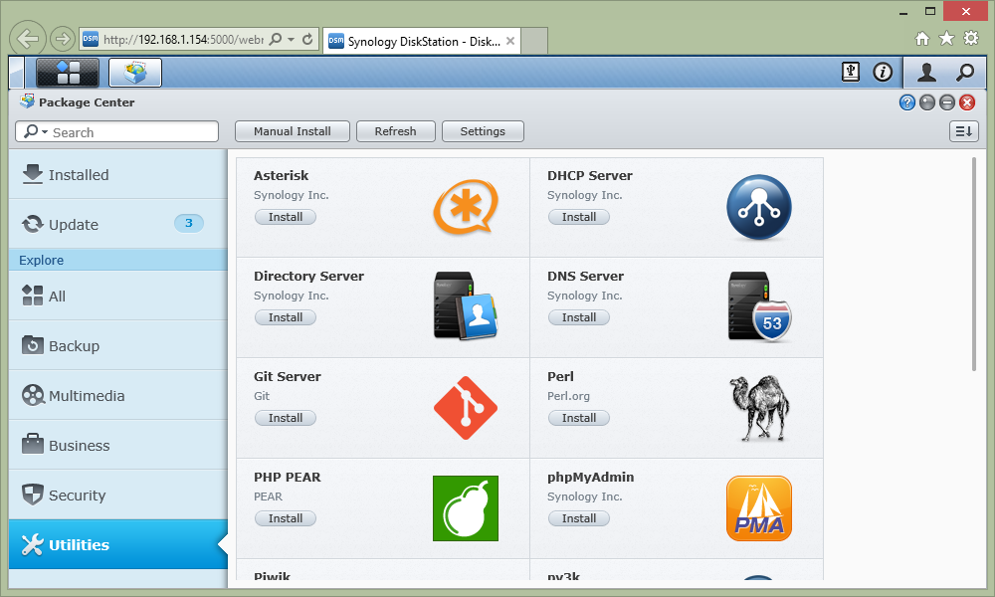This screenshot has width=995, height=597.
Task: Click the Asterisk package icon
Action: (466, 207)
